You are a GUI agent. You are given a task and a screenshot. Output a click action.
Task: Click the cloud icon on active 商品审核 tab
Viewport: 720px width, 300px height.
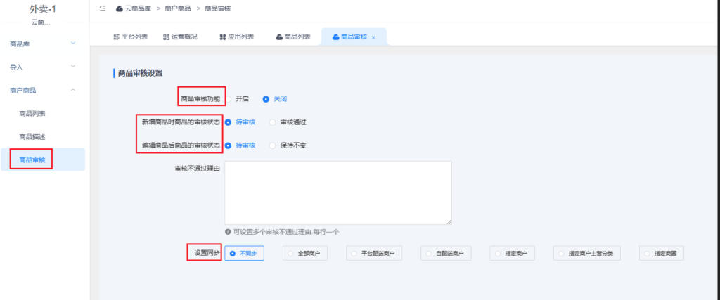335,37
